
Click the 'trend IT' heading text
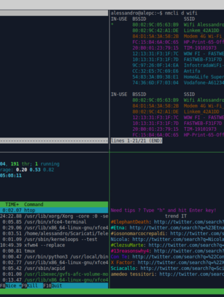coord(176,216)
